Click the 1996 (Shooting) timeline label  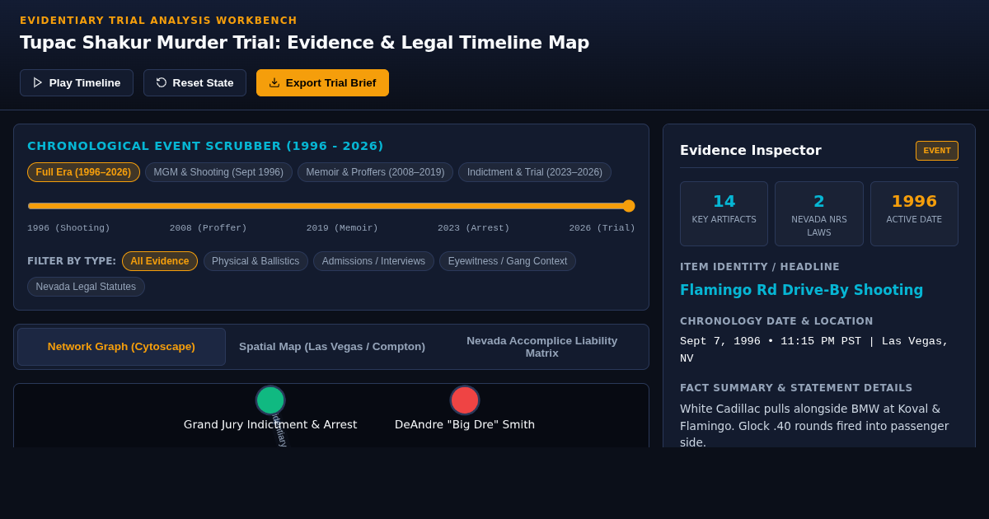(68, 228)
